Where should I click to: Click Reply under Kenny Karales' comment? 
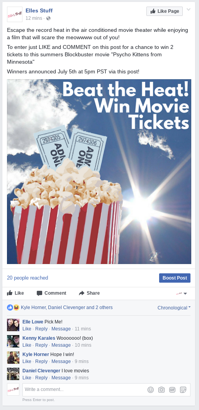(x=41, y=345)
